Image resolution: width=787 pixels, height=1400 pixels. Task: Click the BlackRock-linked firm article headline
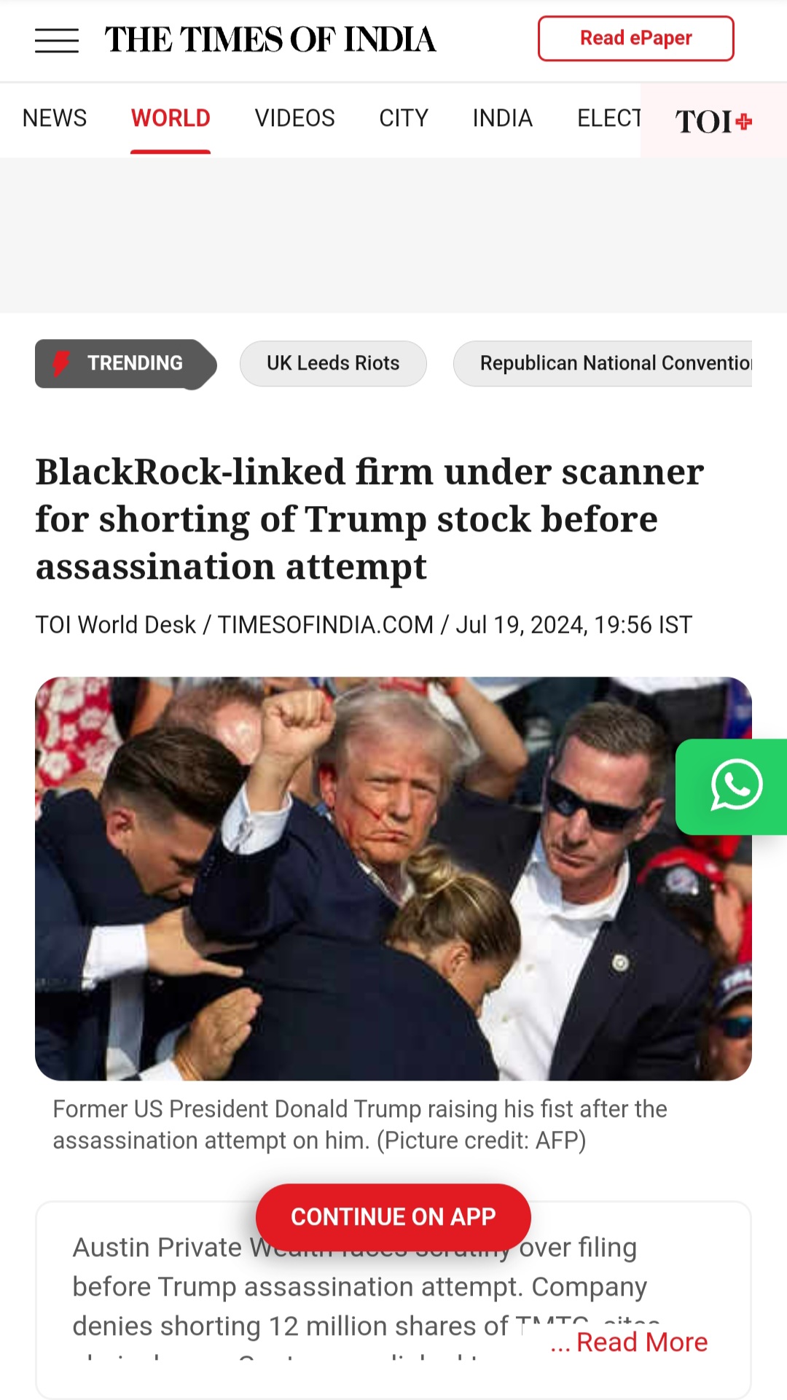tap(370, 519)
